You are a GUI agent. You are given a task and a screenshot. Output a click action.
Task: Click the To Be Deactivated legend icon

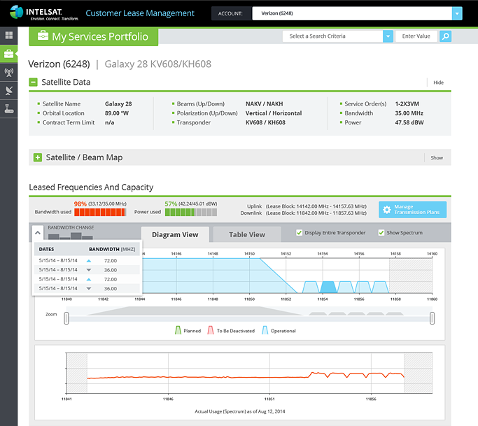[211, 331]
